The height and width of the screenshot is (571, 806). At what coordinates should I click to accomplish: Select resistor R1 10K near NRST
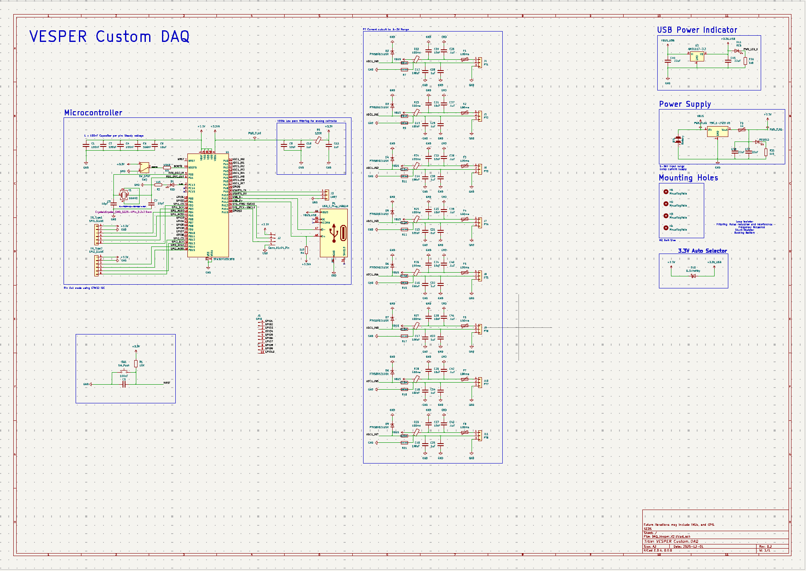point(136,364)
